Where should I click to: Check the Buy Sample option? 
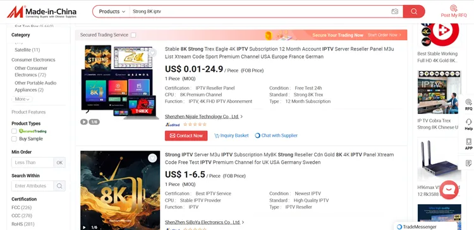(14, 139)
